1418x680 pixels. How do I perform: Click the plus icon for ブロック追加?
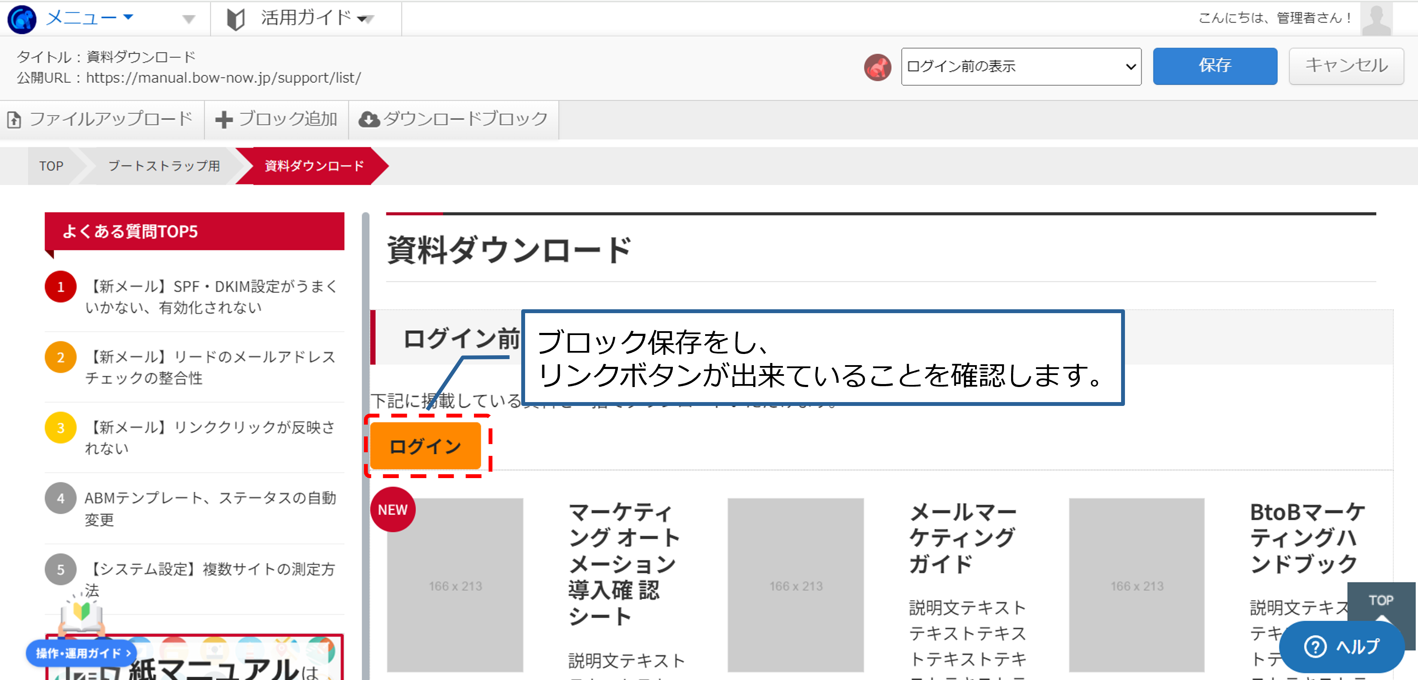tap(223, 119)
